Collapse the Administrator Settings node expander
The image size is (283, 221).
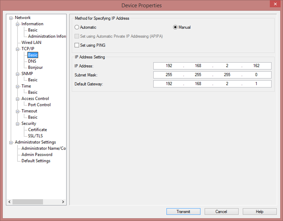point(11,143)
